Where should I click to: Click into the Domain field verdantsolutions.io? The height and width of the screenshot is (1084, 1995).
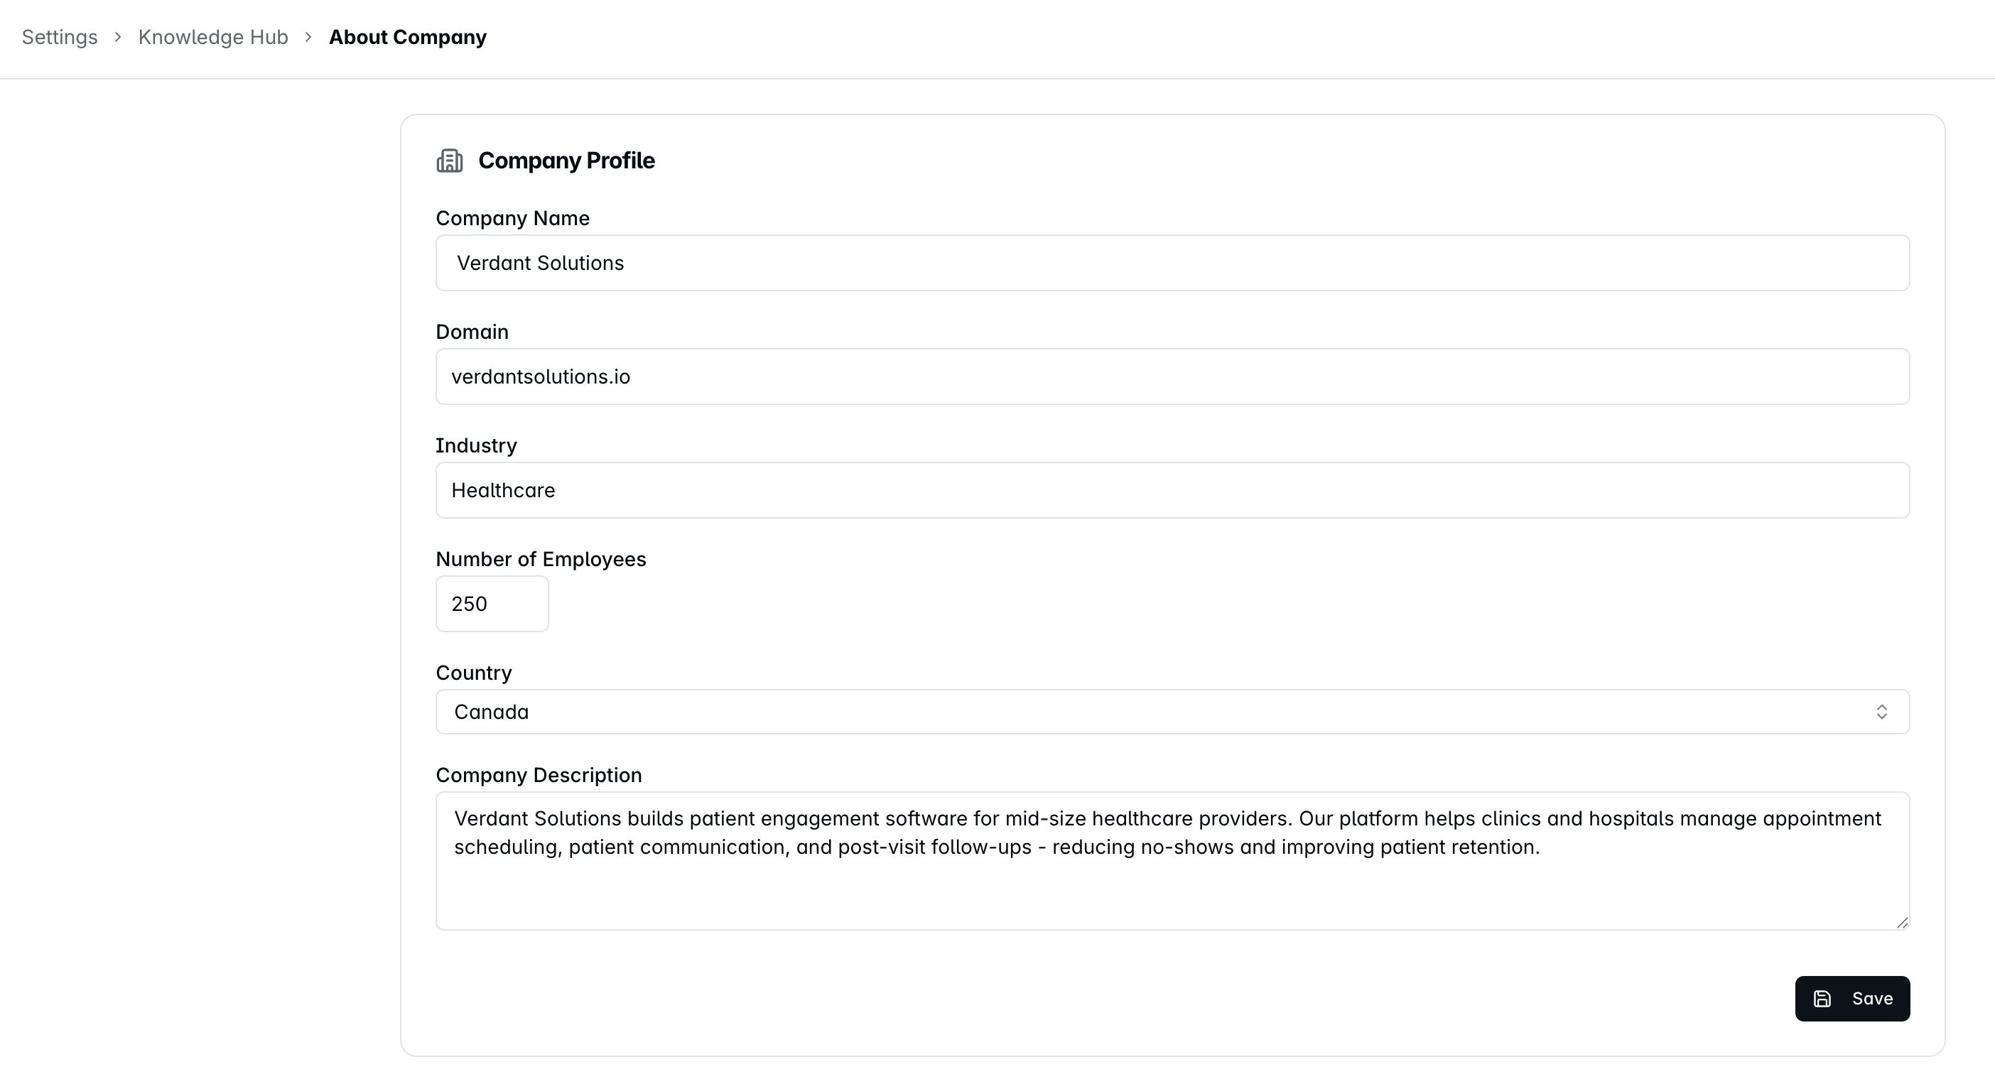coord(1172,376)
